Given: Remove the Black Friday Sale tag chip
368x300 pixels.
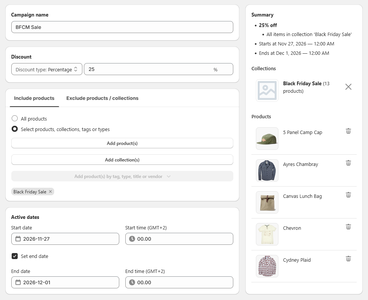Looking at the screenshot, I should click(50, 191).
